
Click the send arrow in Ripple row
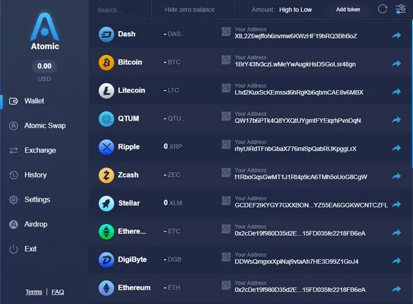(396, 148)
